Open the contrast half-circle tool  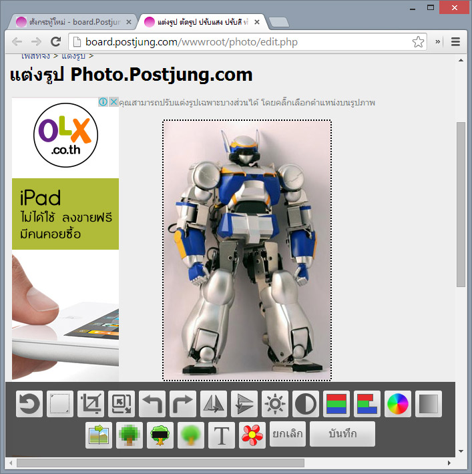pos(306,404)
